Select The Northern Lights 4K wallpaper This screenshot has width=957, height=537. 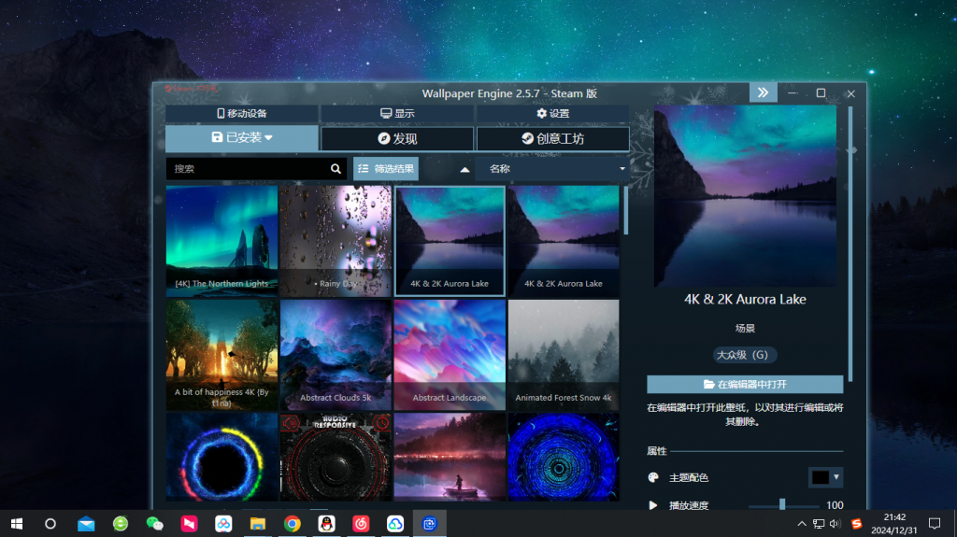click(x=221, y=241)
